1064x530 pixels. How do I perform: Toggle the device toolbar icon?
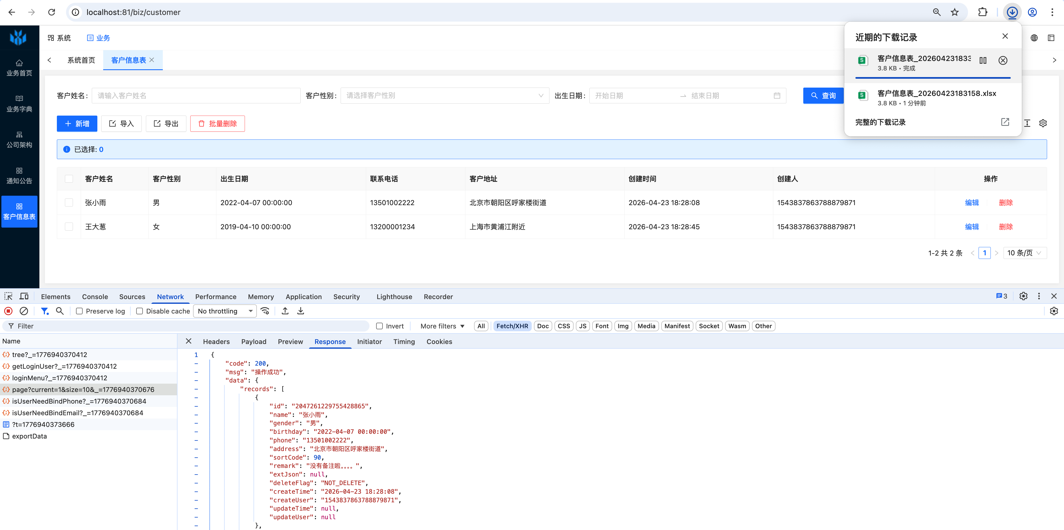pyautogui.click(x=24, y=296)
